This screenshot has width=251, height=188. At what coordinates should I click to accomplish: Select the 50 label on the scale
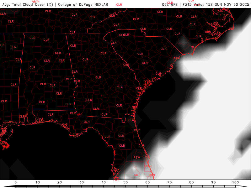(125, 182)
